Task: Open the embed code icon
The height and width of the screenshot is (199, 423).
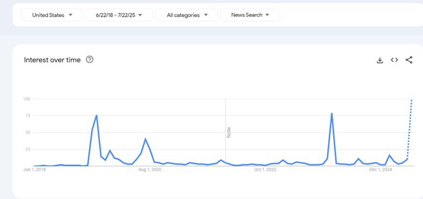Action: click(395, 60)
